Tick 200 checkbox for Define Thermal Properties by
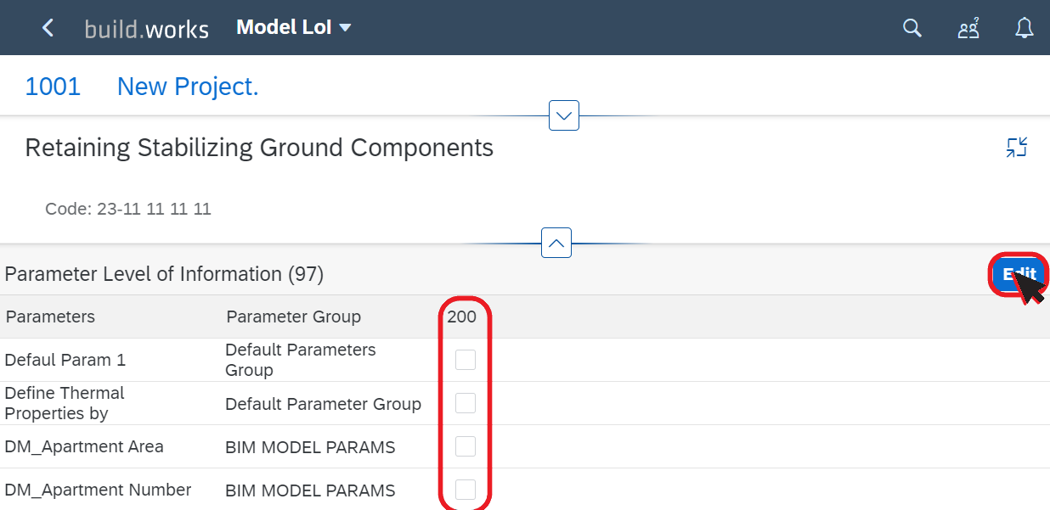1050x510 pixels. coord(466,403)
